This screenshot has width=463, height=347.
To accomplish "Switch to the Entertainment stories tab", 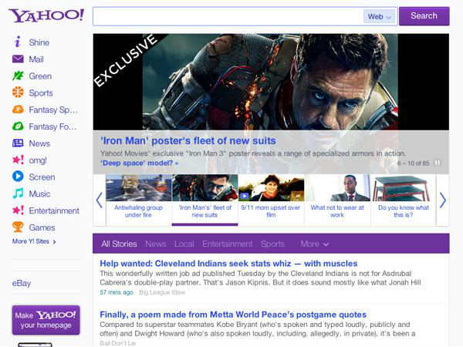I will click(228, 244).
